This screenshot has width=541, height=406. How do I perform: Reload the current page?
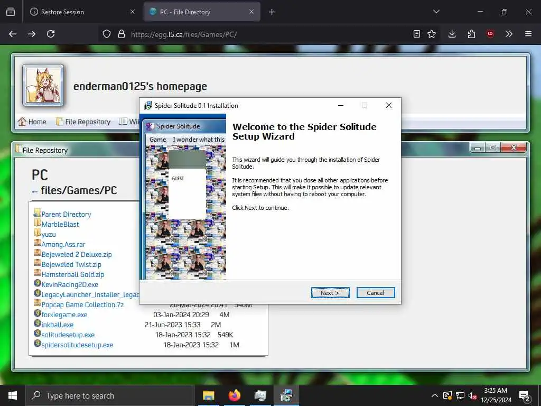point(51,34)
